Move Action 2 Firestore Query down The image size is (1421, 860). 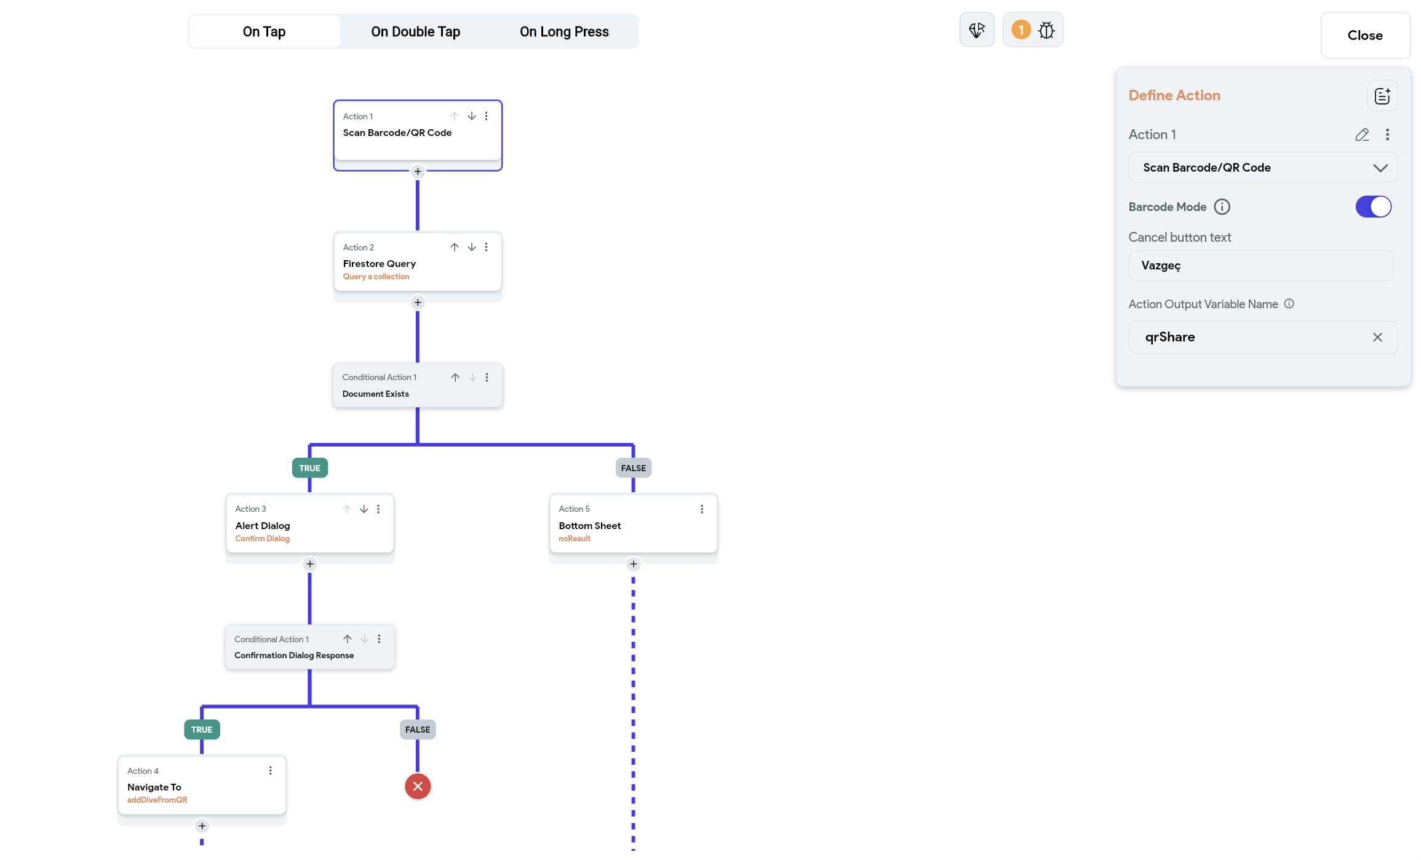(x=471, y=247)
